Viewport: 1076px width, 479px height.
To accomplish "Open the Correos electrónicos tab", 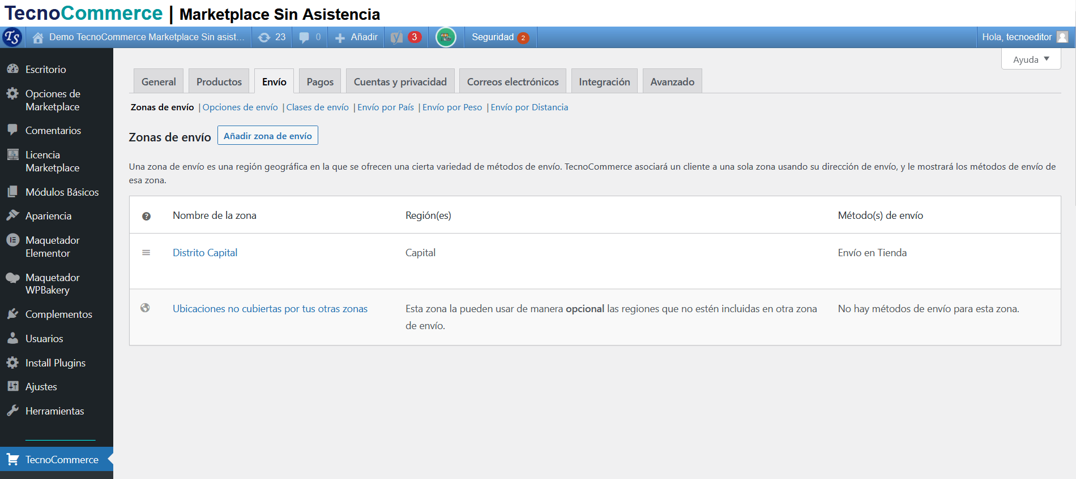I will (x=513, y=81).
